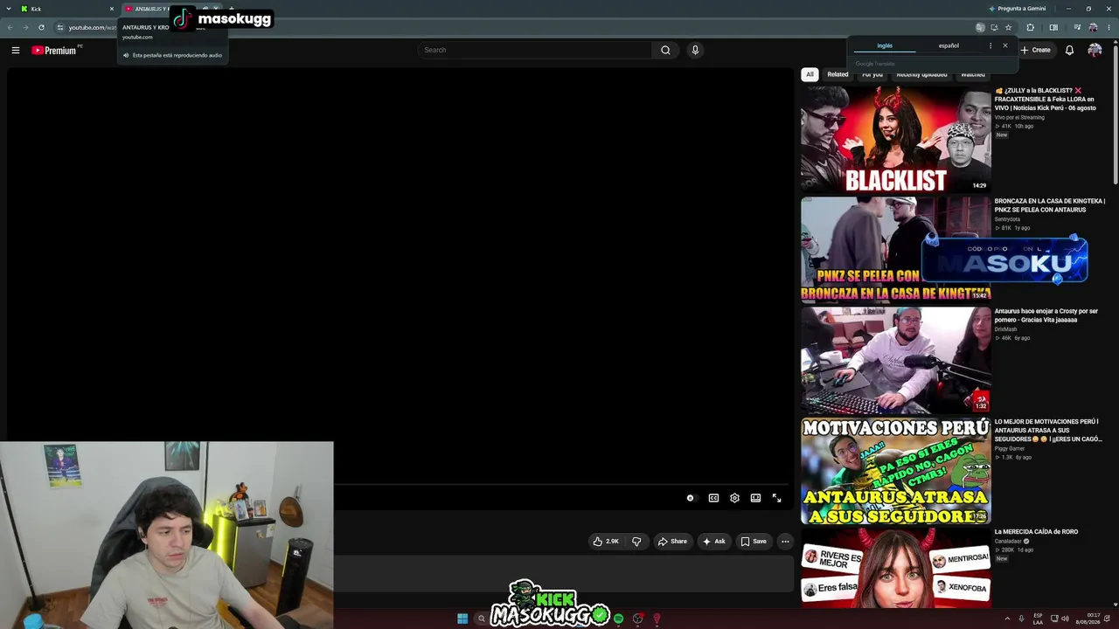
Task: Click the Create button
Action: (x=1035, y=51)
